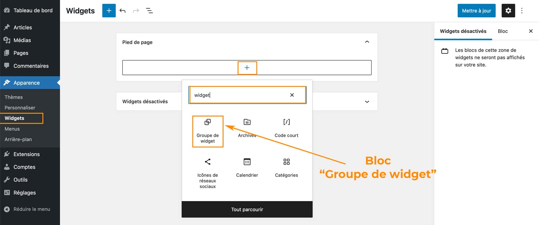Insert the Catégories block

click(x=286, y=168)
